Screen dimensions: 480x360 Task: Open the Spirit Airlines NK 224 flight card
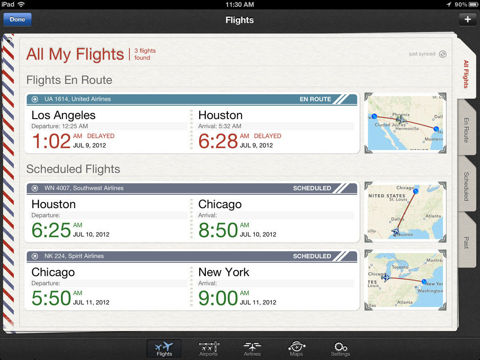[x=192, y=280]
